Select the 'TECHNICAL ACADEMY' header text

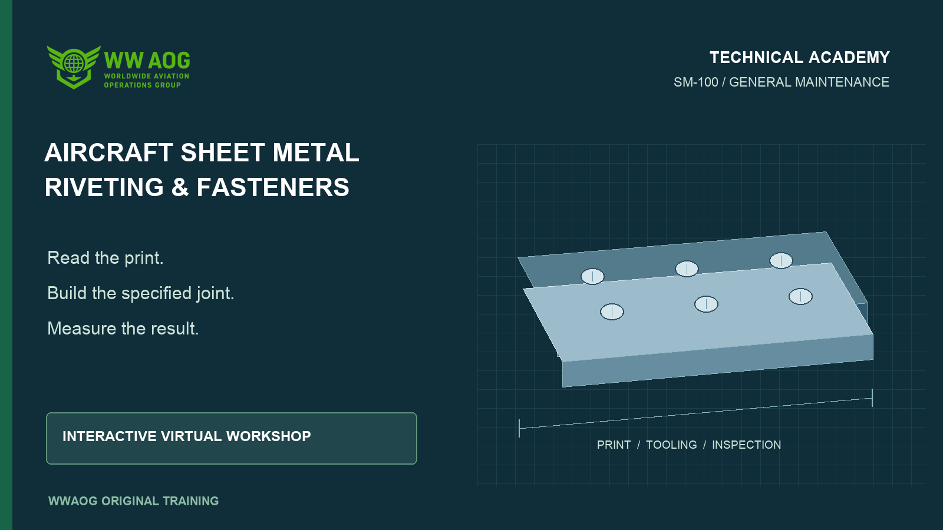799,58
